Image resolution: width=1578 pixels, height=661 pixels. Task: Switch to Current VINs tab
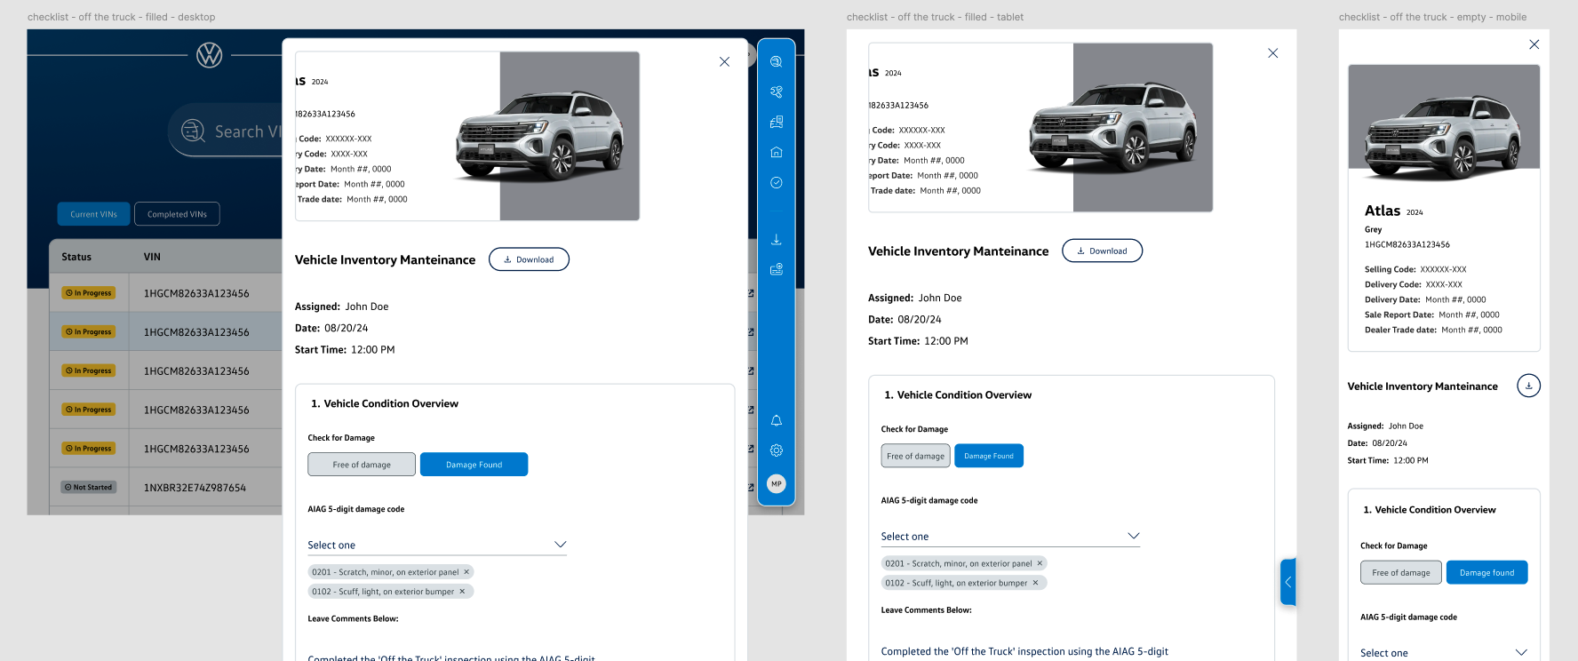(94, 214)
